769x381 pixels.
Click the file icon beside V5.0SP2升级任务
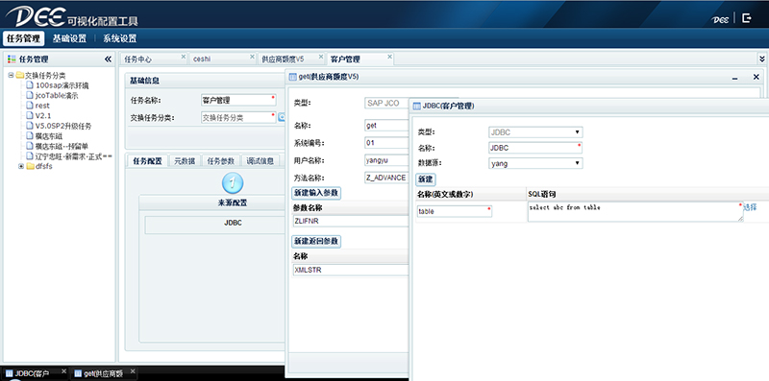click(30, 126)
